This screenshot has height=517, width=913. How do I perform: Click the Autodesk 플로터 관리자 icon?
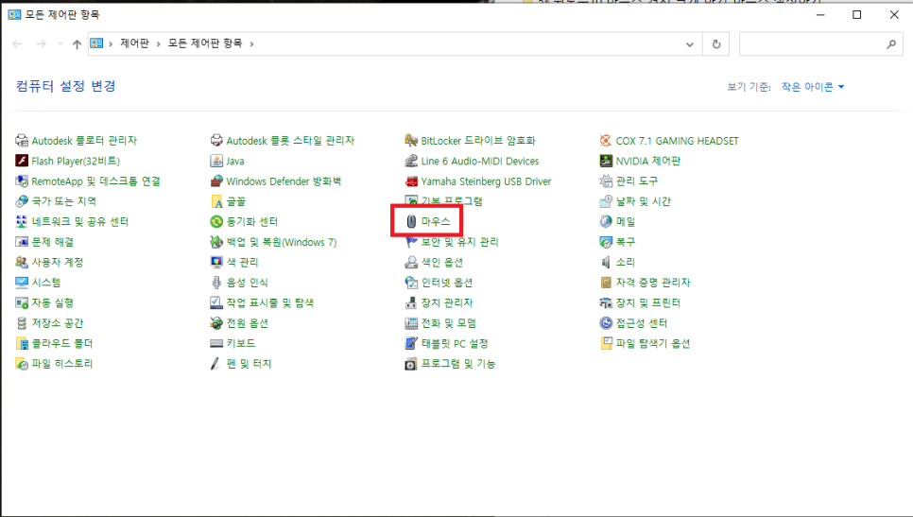[x=22, y=140]
